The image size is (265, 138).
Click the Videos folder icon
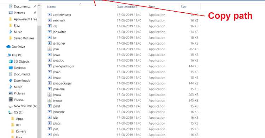coord(11,100)
